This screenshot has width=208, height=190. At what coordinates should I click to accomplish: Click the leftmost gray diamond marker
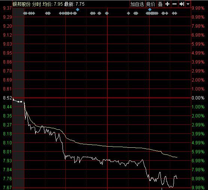click(24, 13)
